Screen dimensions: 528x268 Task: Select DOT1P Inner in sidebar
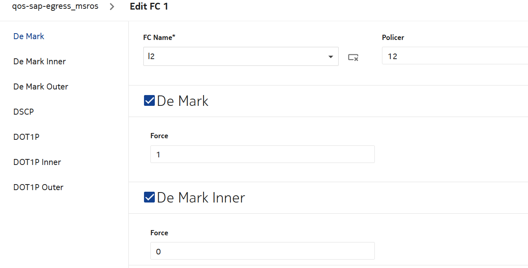coord(37,162)
